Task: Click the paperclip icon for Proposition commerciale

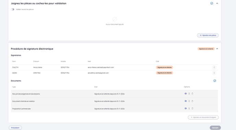Action: point(189,108)
